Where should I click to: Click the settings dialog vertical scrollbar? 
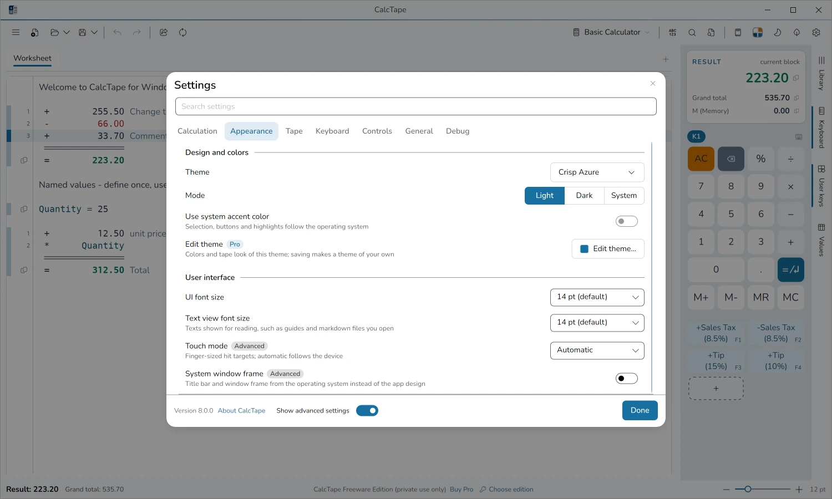point(652,268)
